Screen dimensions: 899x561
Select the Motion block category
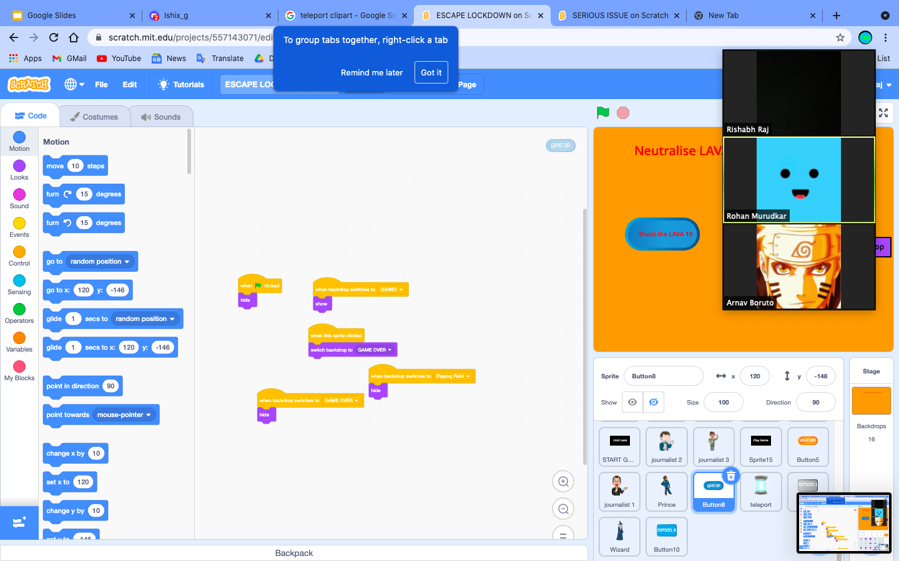click(19, 141)
